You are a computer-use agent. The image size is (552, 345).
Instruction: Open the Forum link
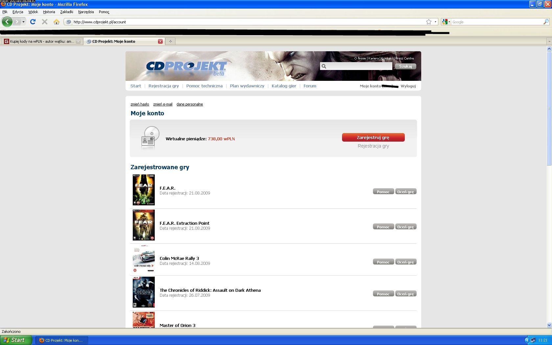pos(310,86)
